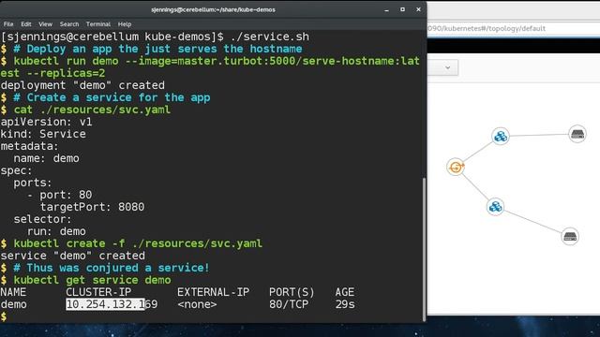
Task: Select the upper blue pod node
Action: (501, 136)
